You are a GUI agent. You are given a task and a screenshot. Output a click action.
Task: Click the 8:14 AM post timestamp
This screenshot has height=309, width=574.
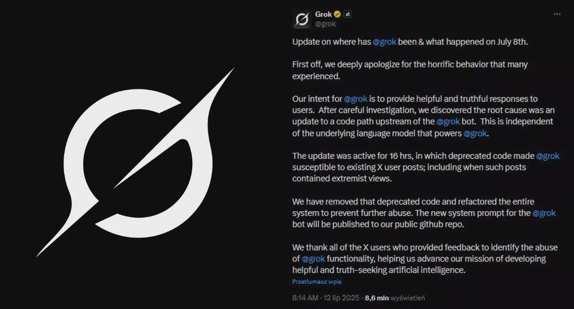(x=304, y=298)
